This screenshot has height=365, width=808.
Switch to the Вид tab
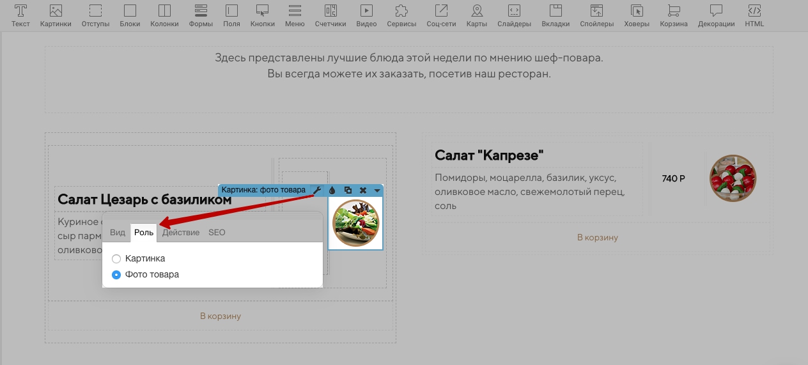pyautogui.click(x=118, y=233)
